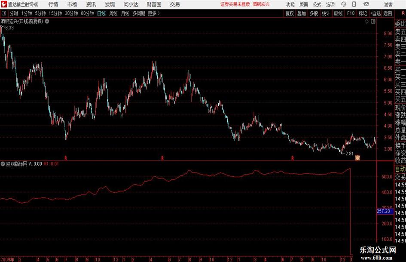This screenshot has width=406, height=262.
Task: Open the 市场 menu
Action: tap(72, 4)
